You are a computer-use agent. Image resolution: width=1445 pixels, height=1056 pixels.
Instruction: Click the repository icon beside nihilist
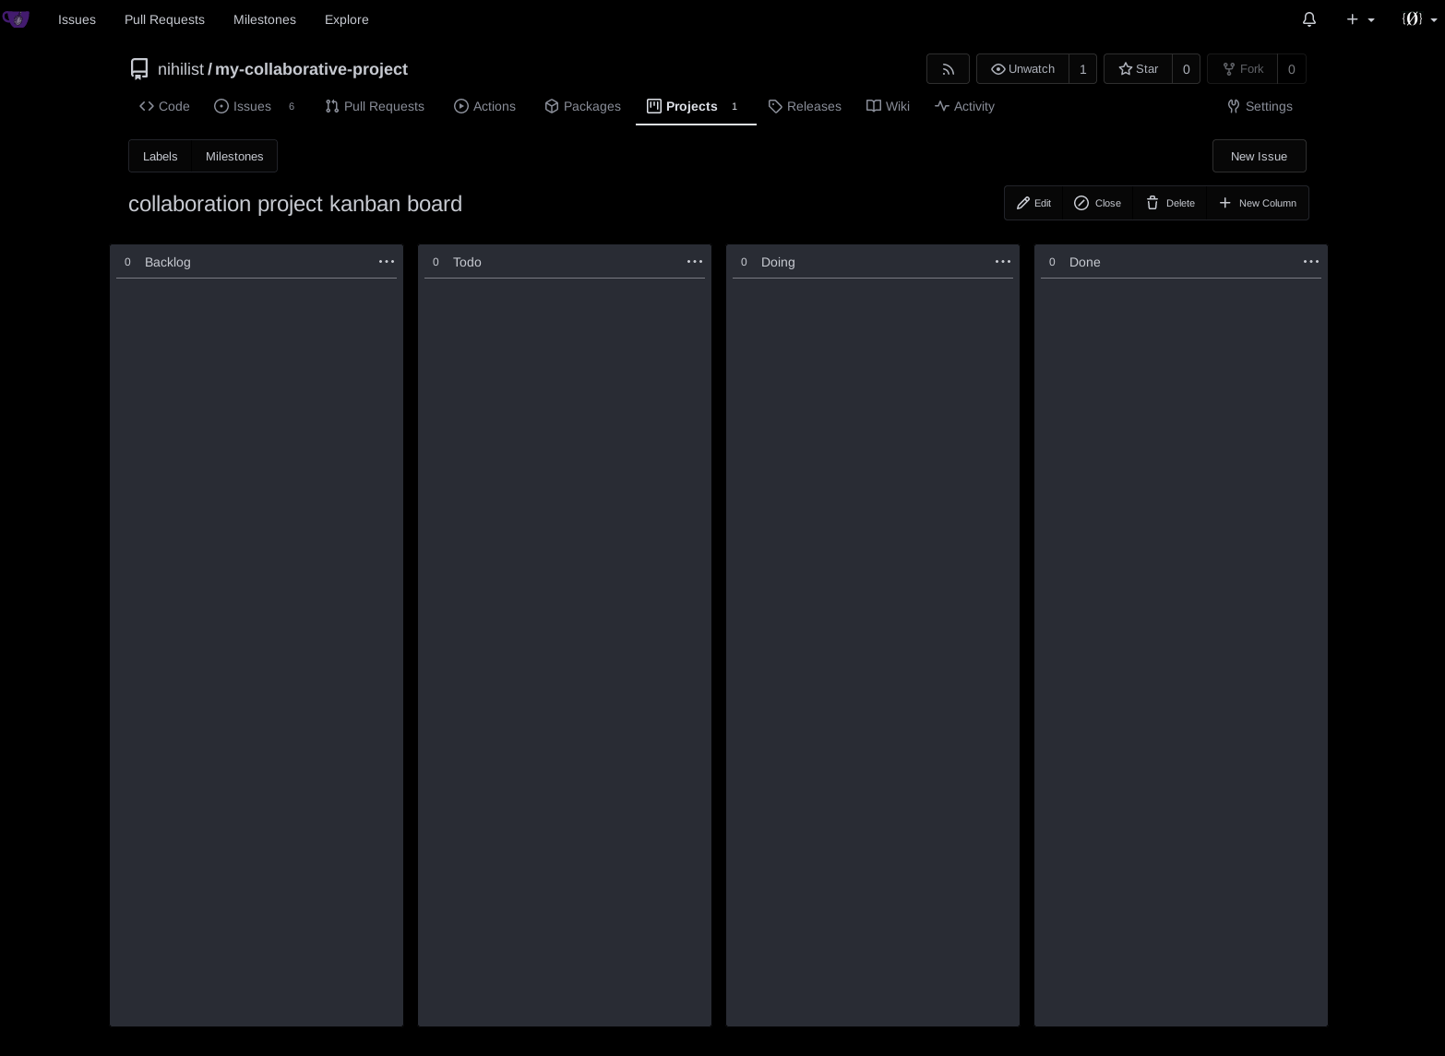click(x=139, y=69)
